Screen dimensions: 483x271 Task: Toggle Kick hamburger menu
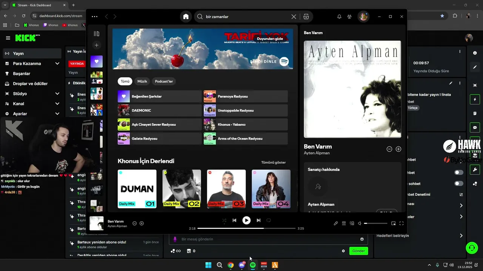tap(8, 38)
